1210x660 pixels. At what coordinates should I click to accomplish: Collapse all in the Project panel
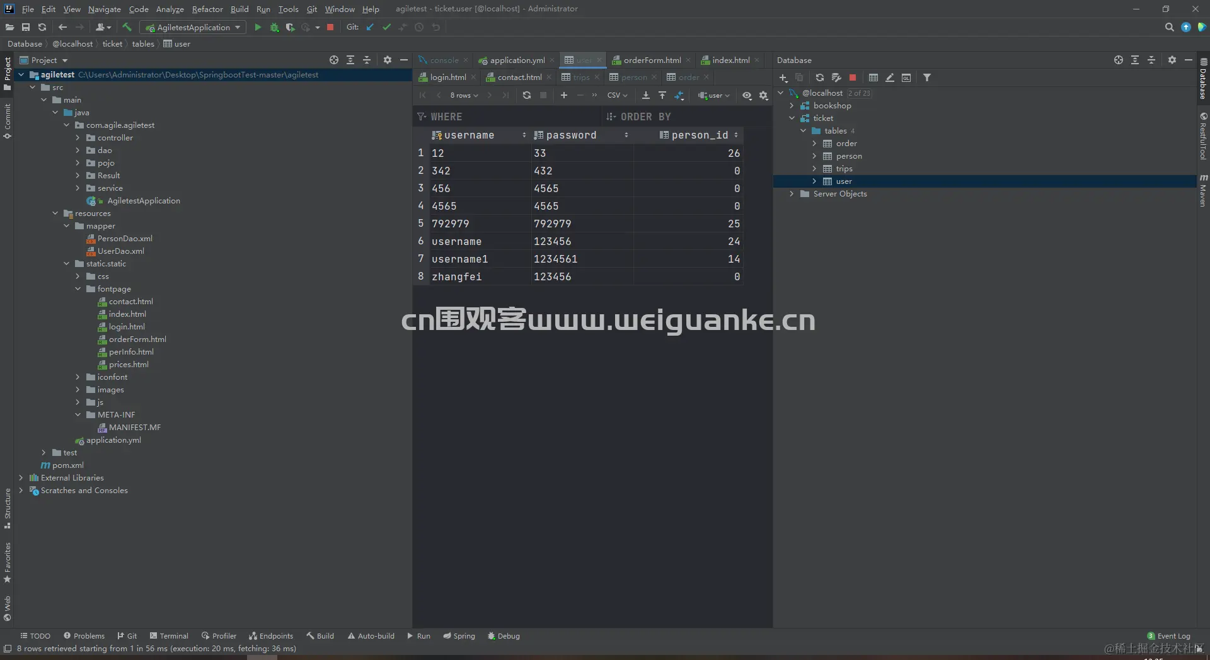pos(367,60)
